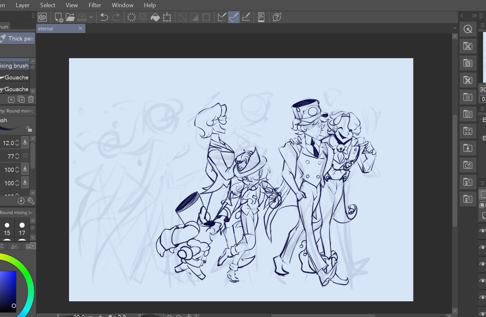Fill with the paint bucket Fill icon

[x=155, y=17]
